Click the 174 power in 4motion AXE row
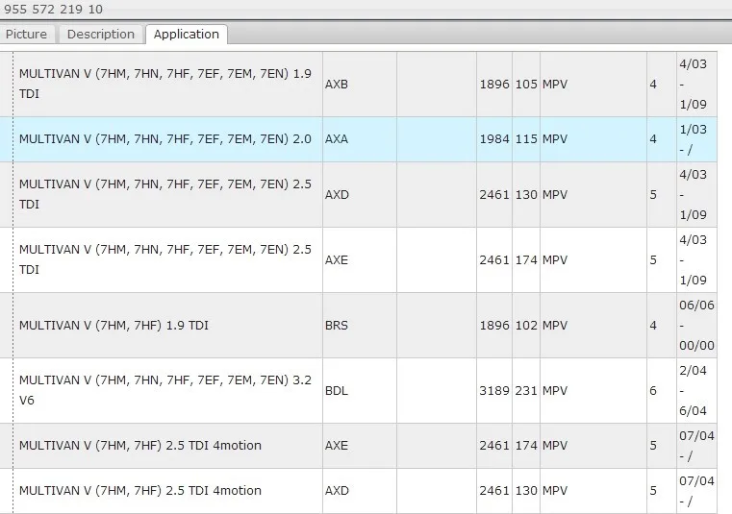The image size is (732, 514). click(x=526, y=446)
